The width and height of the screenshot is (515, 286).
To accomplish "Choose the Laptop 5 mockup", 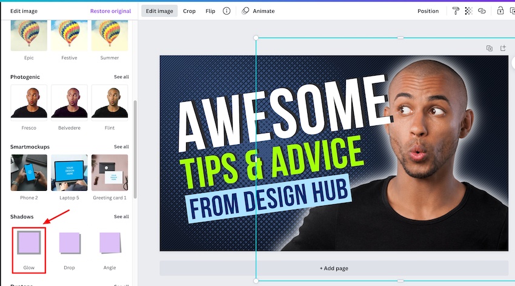I will click(x=69, y=173).
